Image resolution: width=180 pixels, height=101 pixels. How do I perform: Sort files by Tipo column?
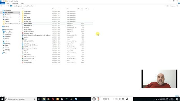[68, 9]
